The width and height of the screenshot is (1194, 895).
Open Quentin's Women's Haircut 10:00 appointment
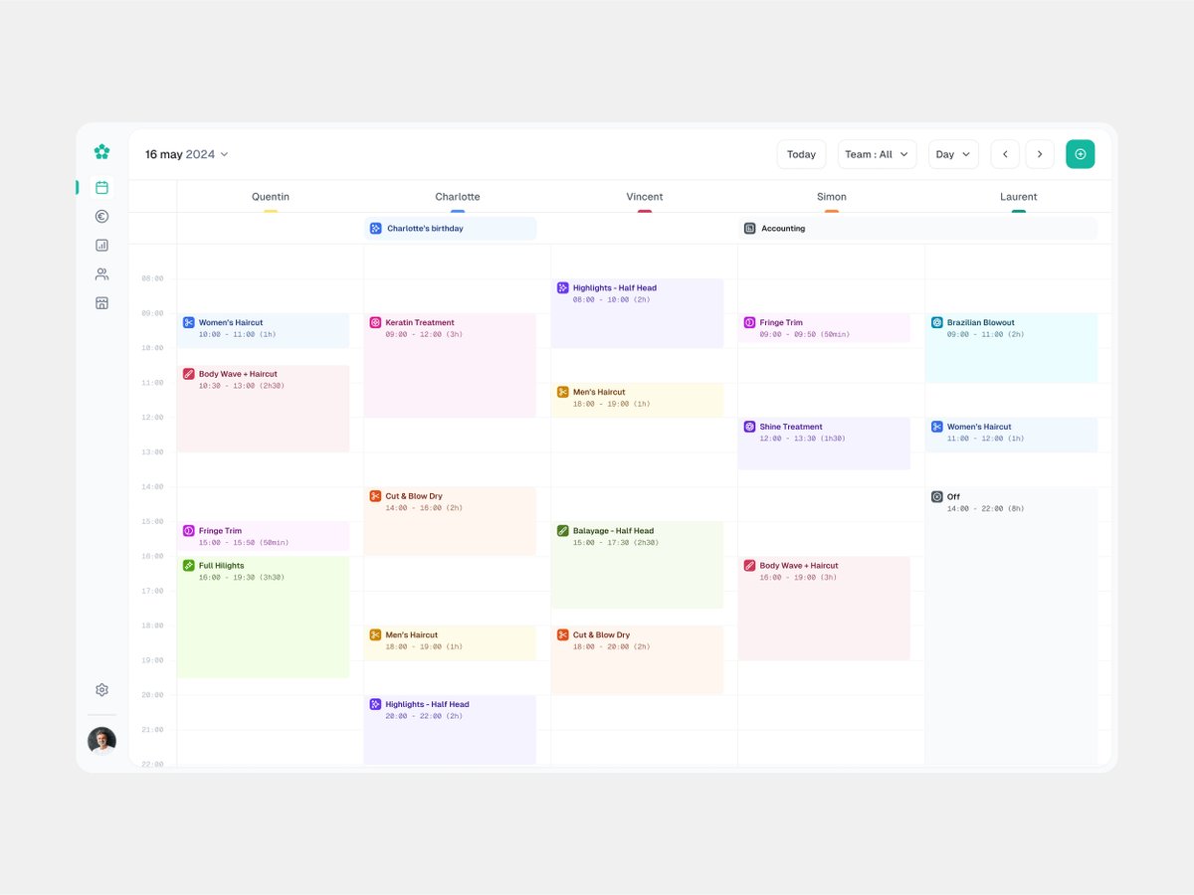(x=264, y=330)
